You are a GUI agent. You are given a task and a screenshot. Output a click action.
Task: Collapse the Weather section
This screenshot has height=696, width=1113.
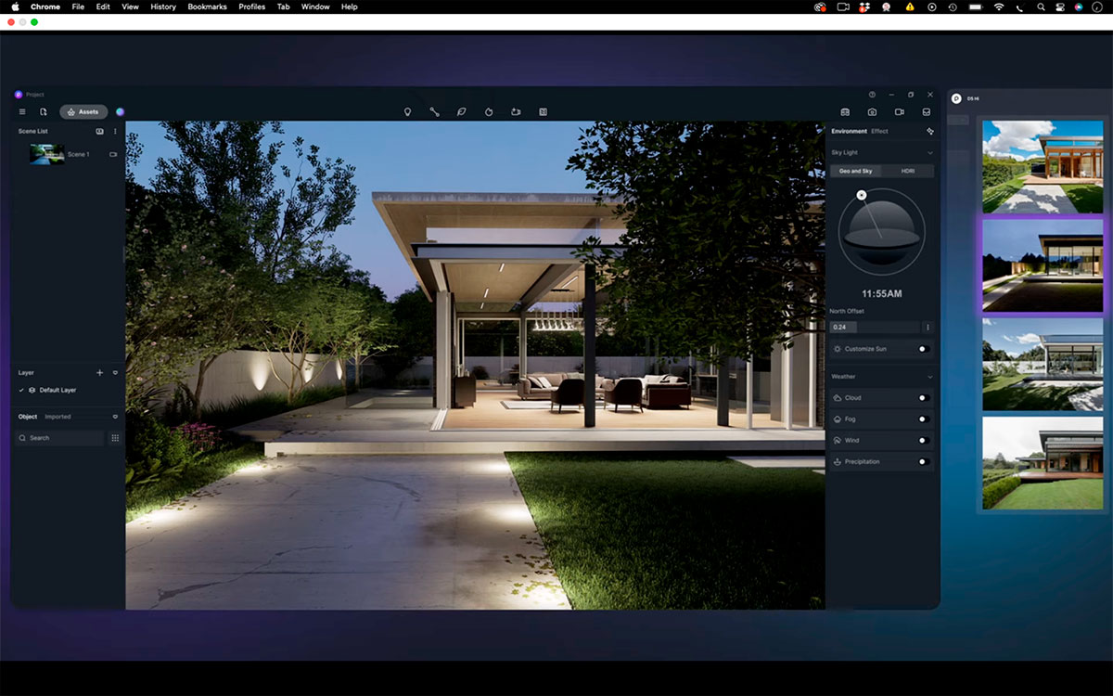928,376
